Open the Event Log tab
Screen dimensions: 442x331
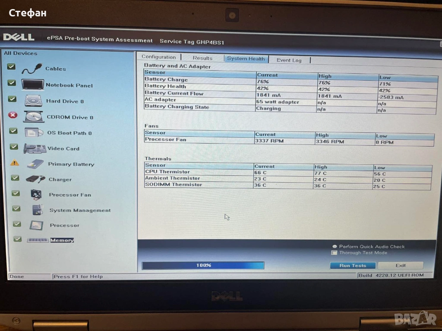(x=289, y=60)
